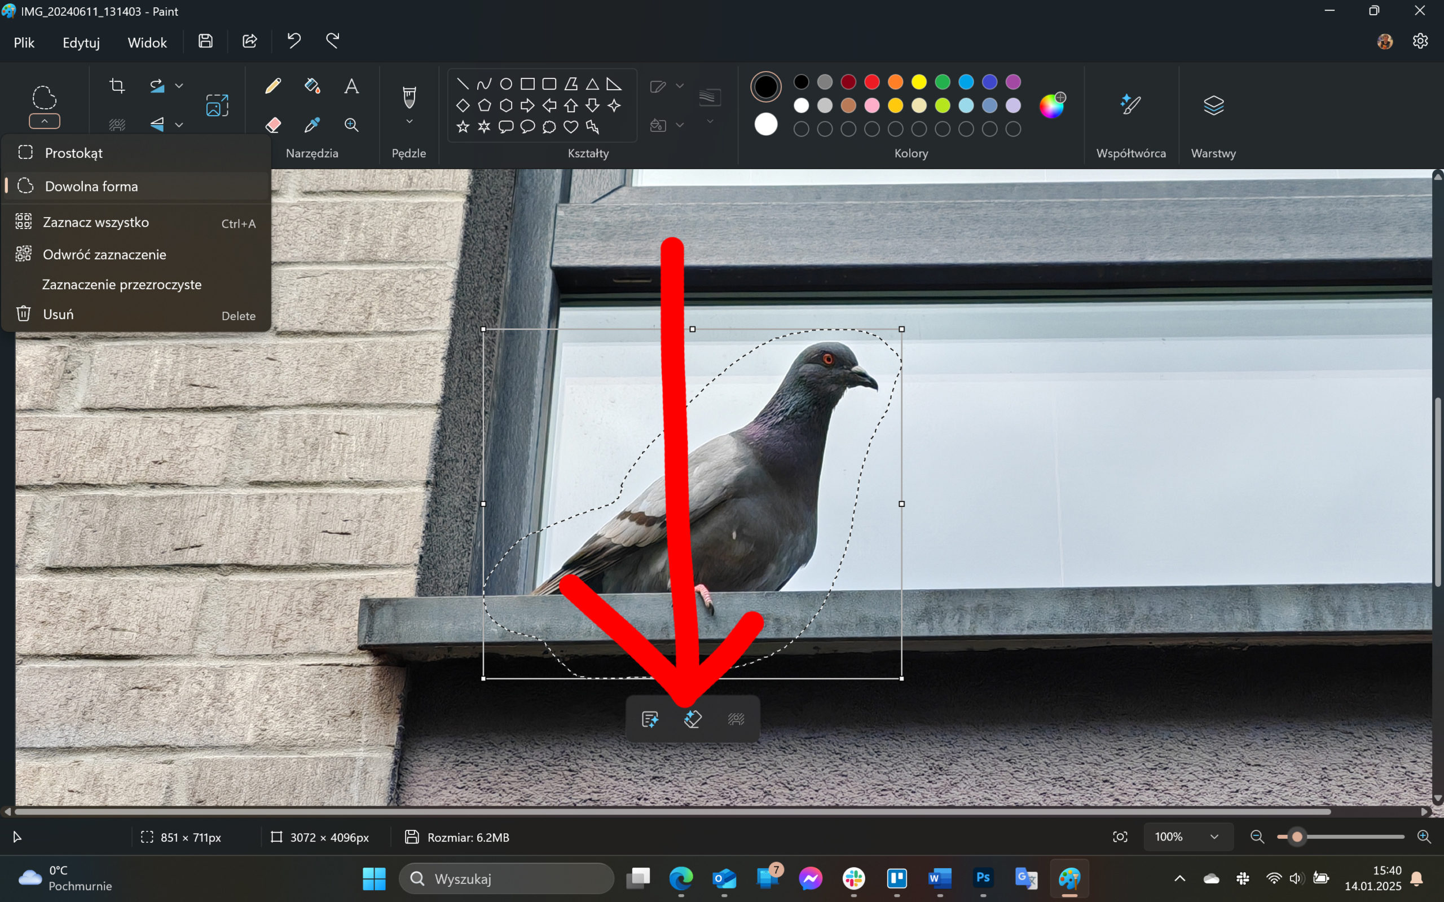This screenshot has width=1444, height=902.
Task: Click the generative fill icon below selection
Action: [x=650, y=719]
